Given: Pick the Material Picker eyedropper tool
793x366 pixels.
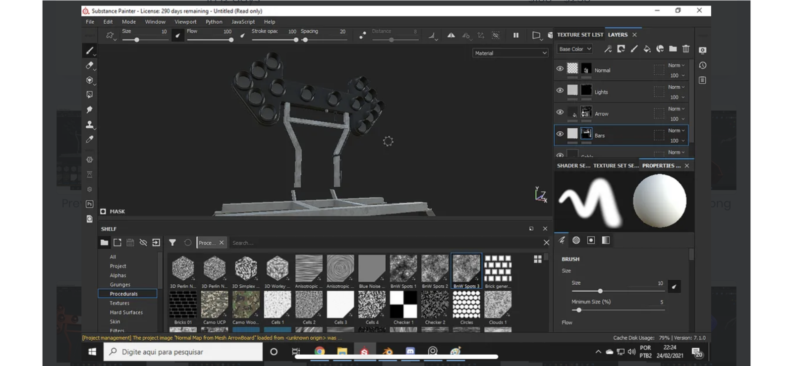Looking at the screenshot, I should [x=89, y=140].
